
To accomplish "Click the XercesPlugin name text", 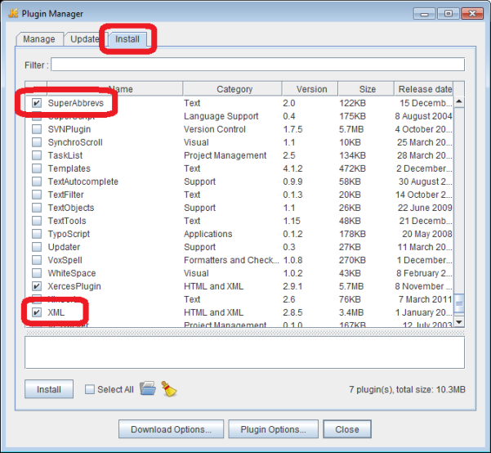I will [74, 286].
